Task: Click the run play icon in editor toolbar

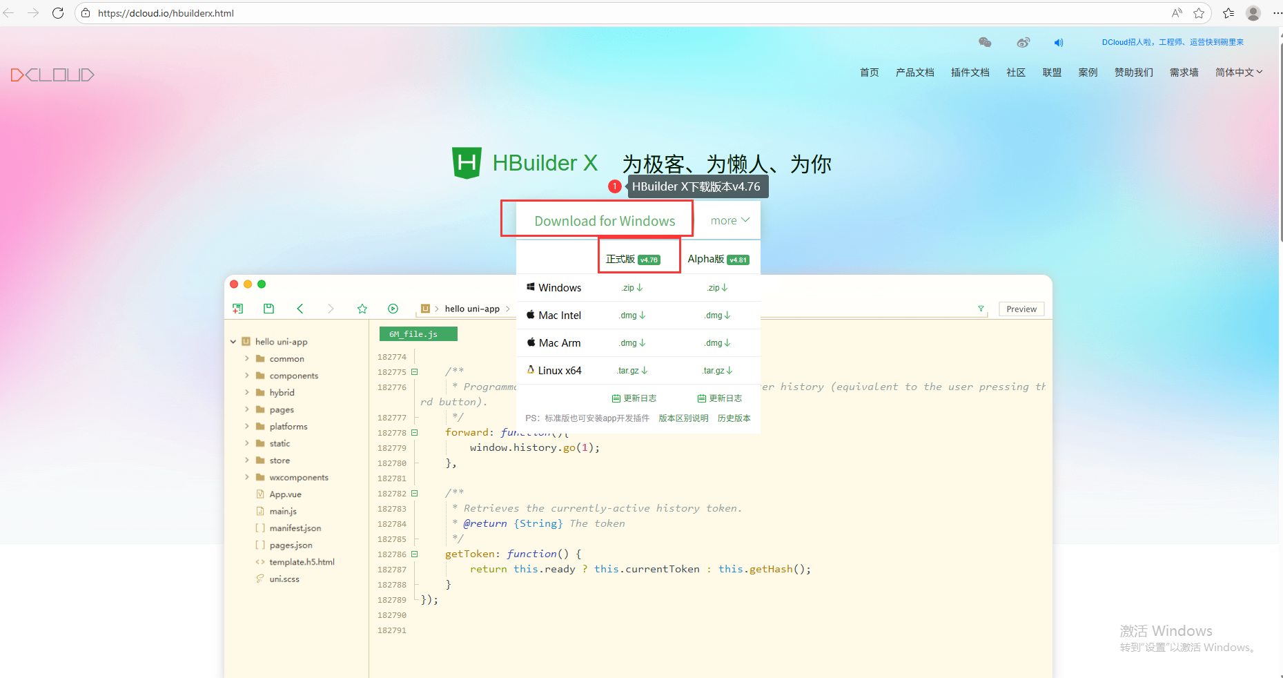Action: click(393, 309)
